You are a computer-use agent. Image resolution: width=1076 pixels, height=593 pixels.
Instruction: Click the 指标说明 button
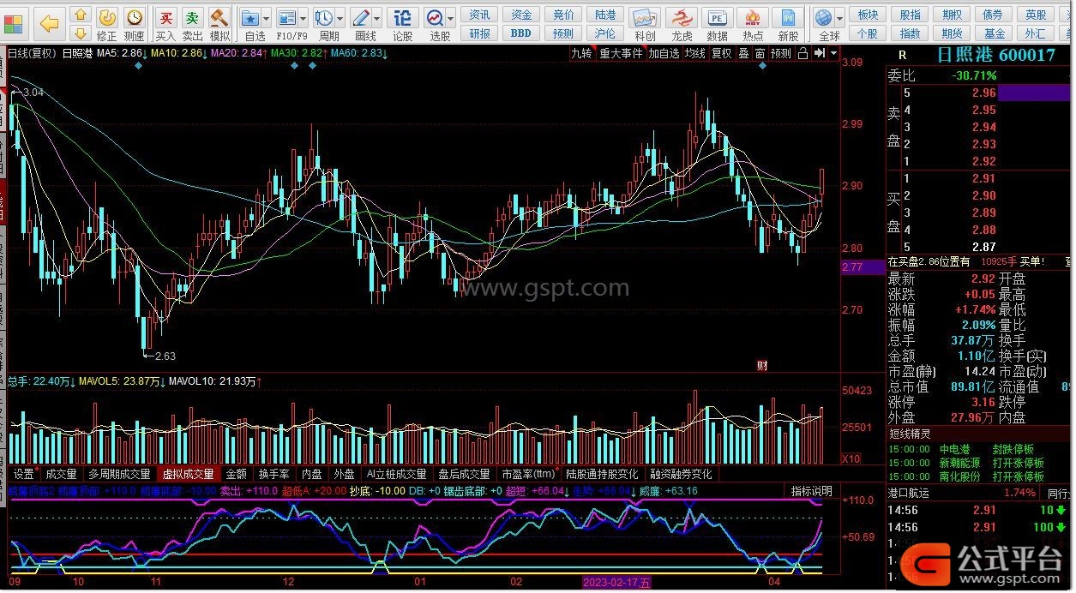pos(811,491)
